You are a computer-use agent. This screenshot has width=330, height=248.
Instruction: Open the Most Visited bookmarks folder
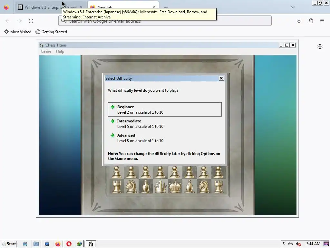pos(18,32)
